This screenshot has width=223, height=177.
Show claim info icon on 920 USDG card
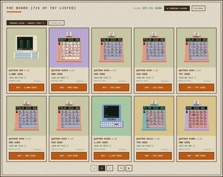coord(68,146)
